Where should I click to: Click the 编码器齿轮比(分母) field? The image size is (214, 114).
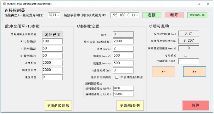[x=123, y=94]
